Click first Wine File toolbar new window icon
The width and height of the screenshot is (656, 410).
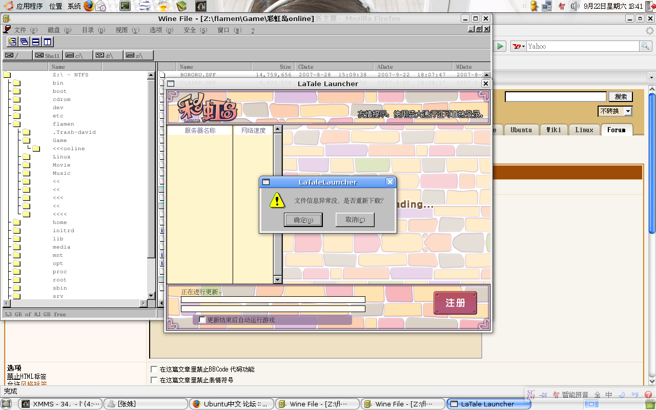pyautogui.click(x=12, y=42)
